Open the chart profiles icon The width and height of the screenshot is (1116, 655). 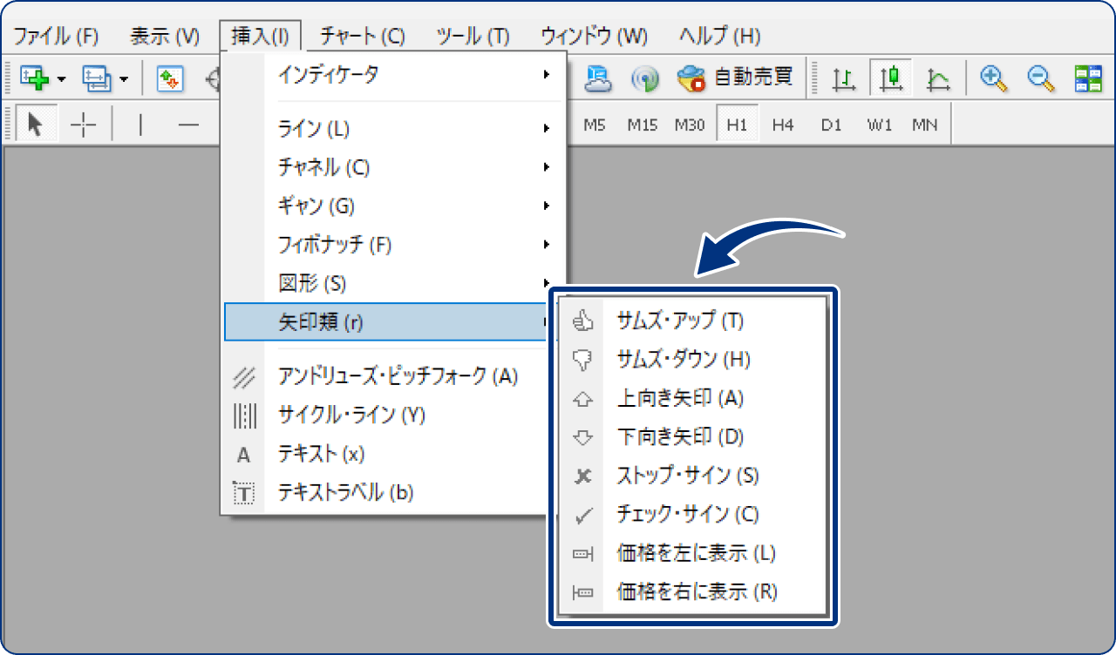point(98,78)
